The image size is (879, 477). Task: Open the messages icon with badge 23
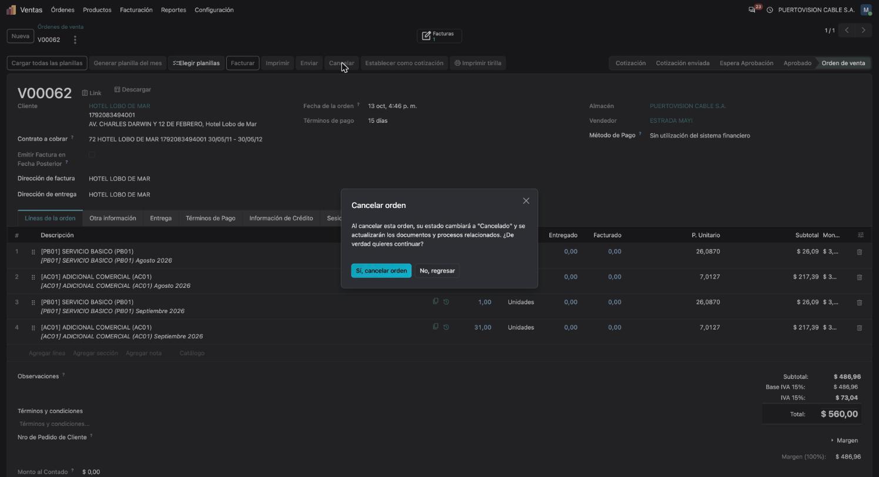point(752,10)
